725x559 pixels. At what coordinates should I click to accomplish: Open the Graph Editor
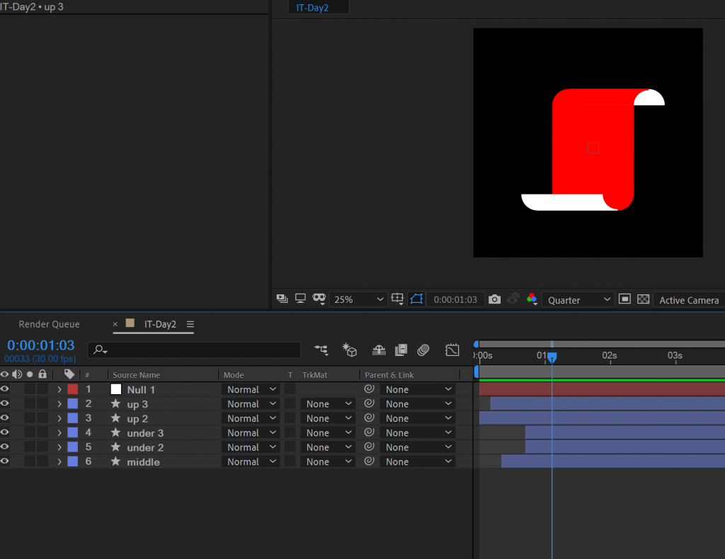[452, 350]
